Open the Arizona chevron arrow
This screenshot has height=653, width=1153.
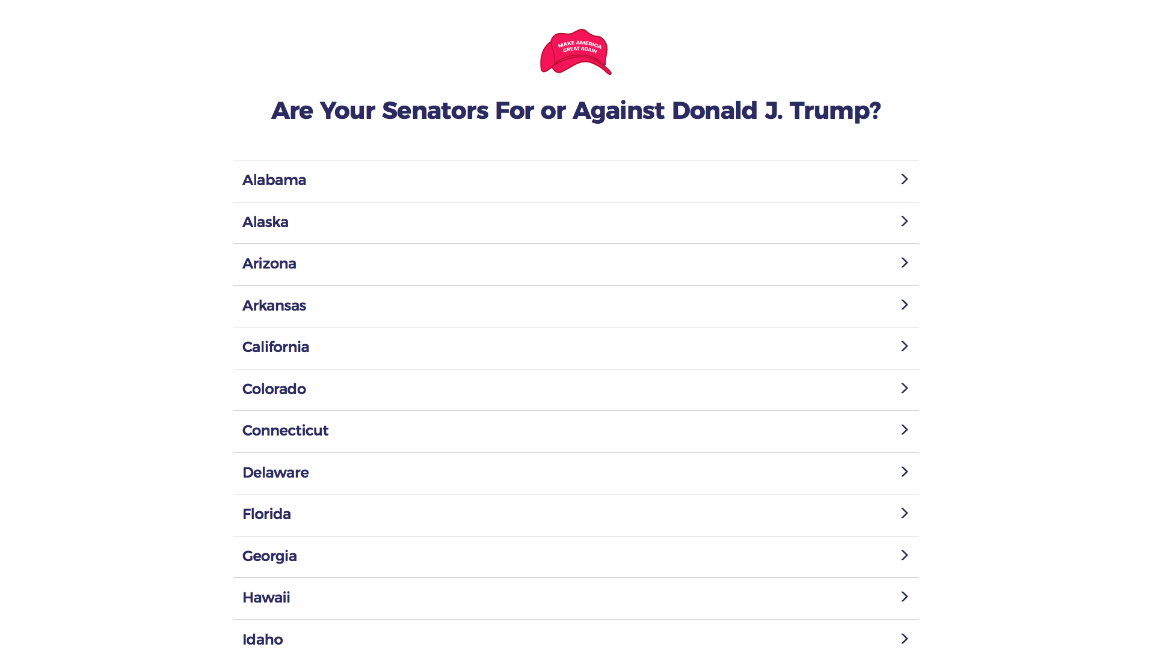click(904, 263)
